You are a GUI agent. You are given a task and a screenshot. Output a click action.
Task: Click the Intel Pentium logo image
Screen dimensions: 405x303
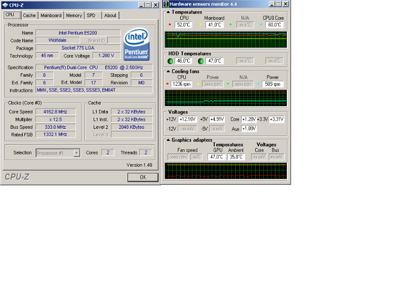136,44
